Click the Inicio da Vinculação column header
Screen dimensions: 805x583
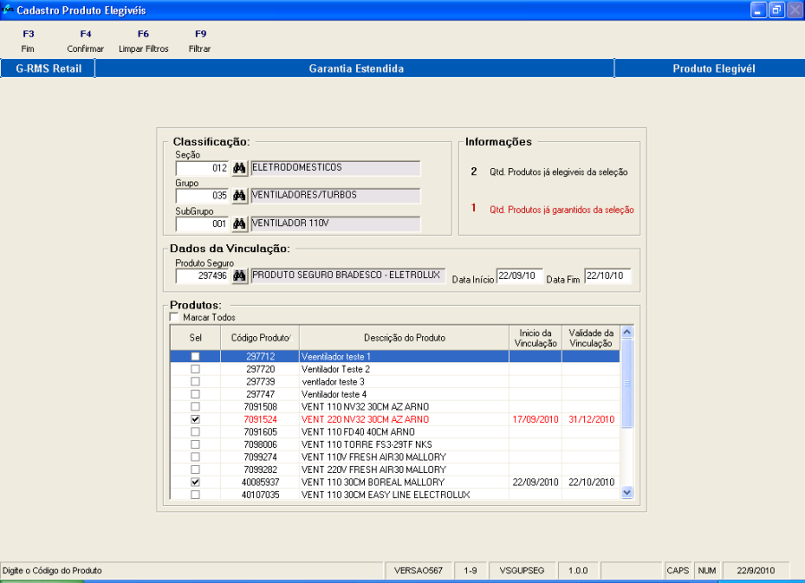(x=536, y=338)
